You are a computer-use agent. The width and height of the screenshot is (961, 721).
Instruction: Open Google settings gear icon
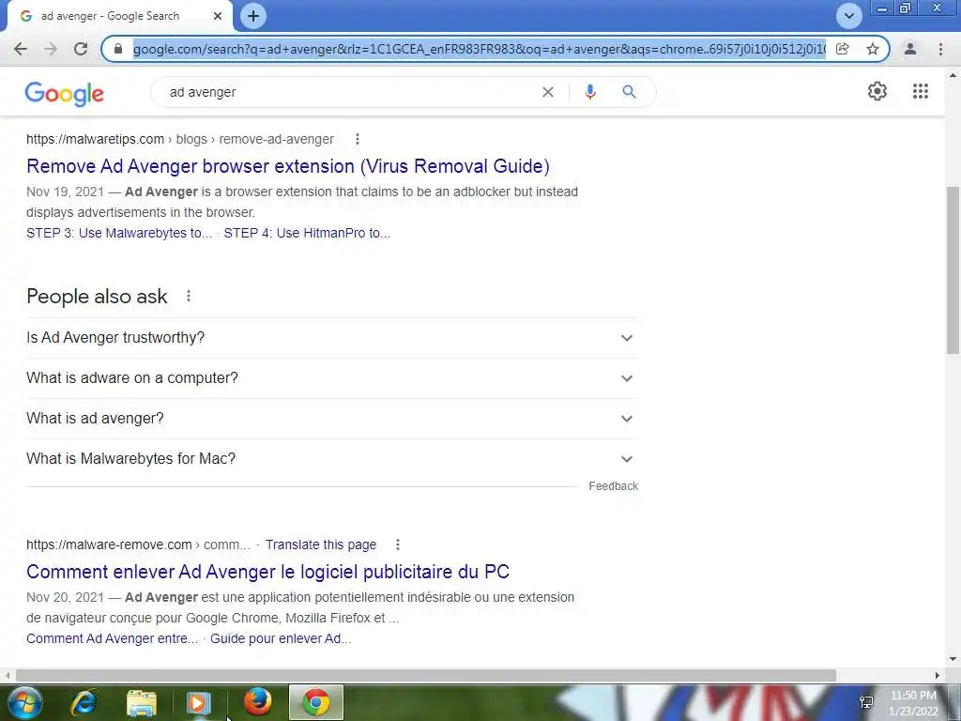click(x=877, y=91)
